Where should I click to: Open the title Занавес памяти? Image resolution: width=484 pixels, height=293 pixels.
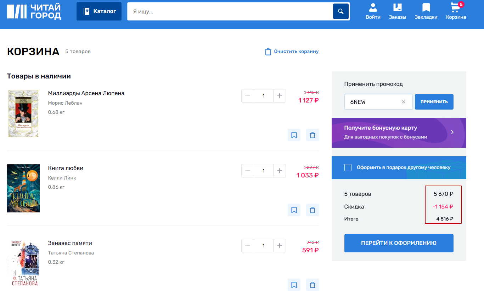70,243
